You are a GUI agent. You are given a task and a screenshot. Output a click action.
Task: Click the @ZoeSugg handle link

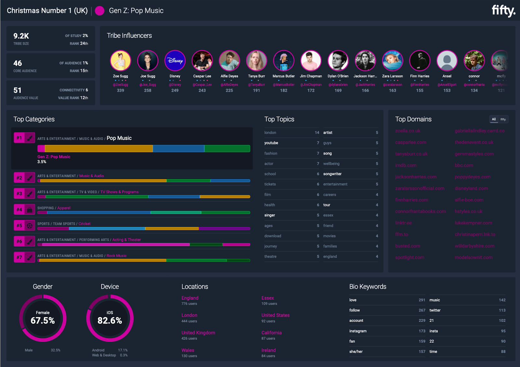121,85
